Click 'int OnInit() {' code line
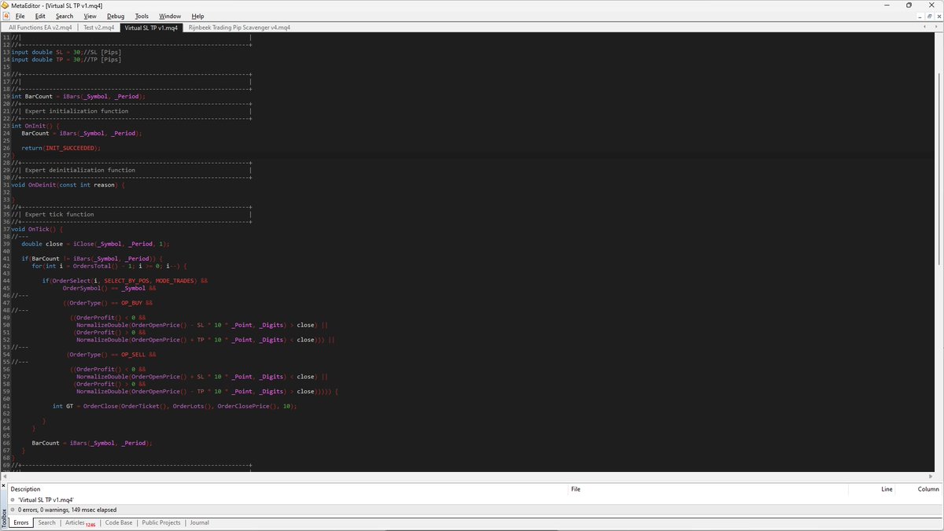944x531 pixels. (35, 126)
